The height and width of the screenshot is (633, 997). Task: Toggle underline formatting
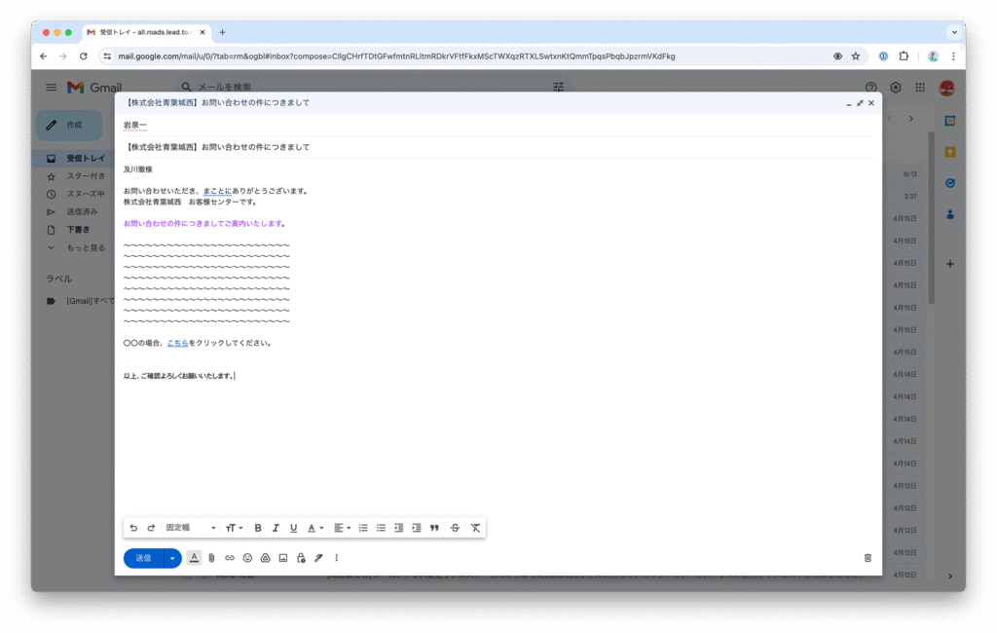294,528
